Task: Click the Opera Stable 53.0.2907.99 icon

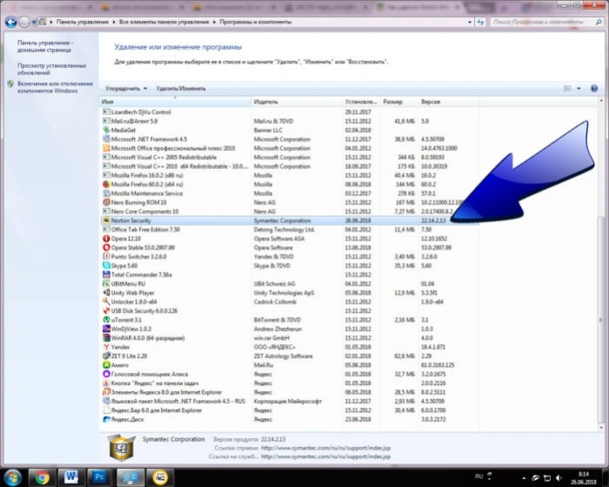Action: click(106, 247)
